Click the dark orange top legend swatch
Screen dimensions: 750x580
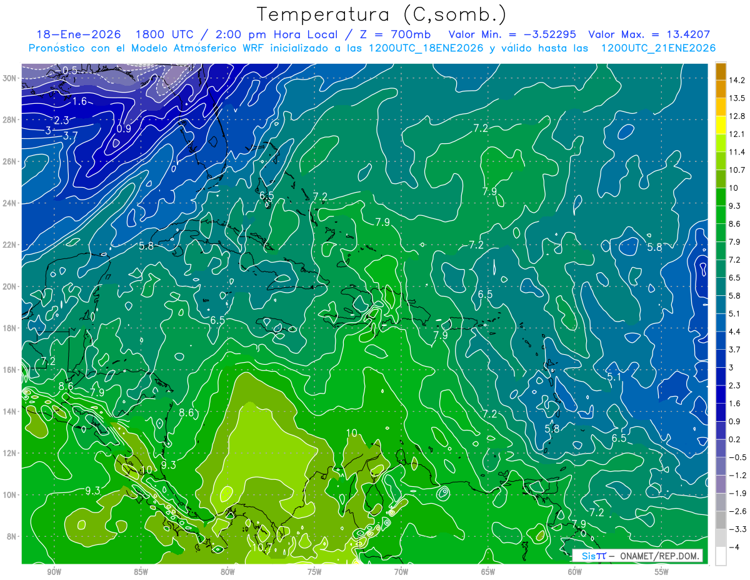coord(721,71)
